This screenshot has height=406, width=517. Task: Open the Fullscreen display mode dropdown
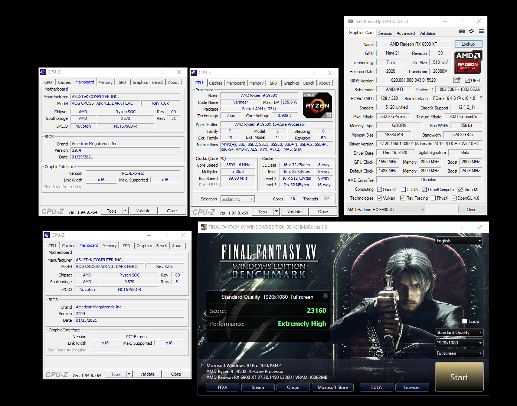459,353
